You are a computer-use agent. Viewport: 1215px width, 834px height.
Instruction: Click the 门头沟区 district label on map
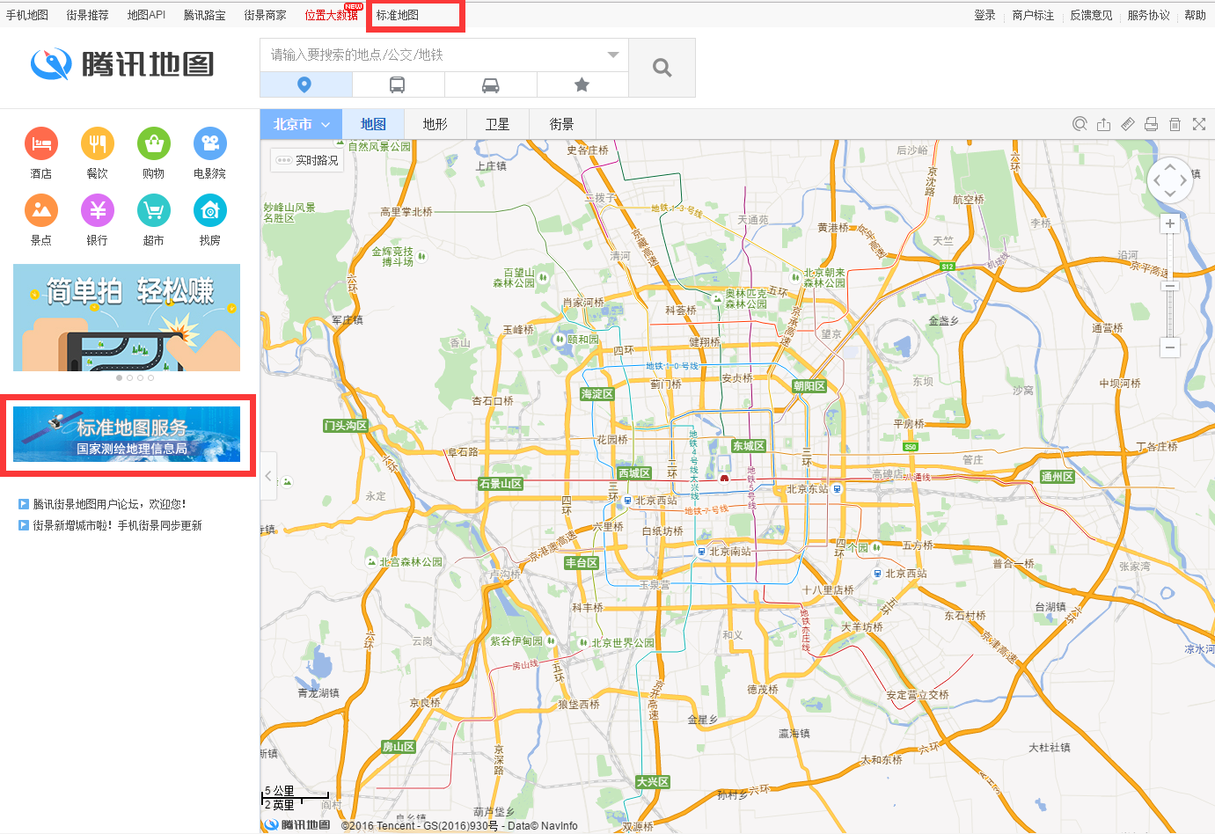pos(346,426)
